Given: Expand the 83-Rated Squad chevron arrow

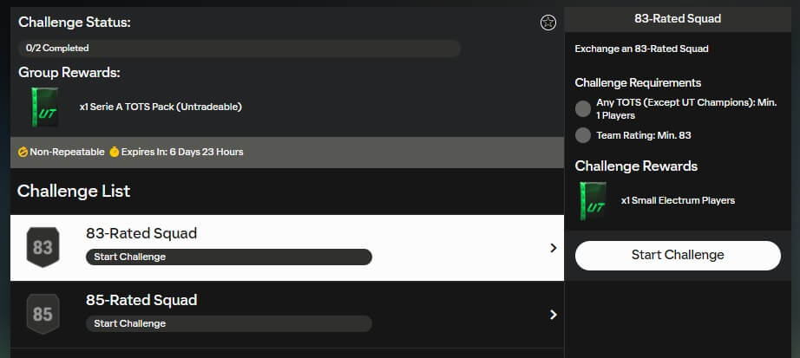Looking at the screenshot, I should tap(553, 248).
